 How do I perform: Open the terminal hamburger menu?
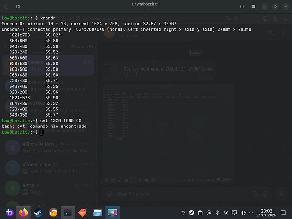point(253,7)
